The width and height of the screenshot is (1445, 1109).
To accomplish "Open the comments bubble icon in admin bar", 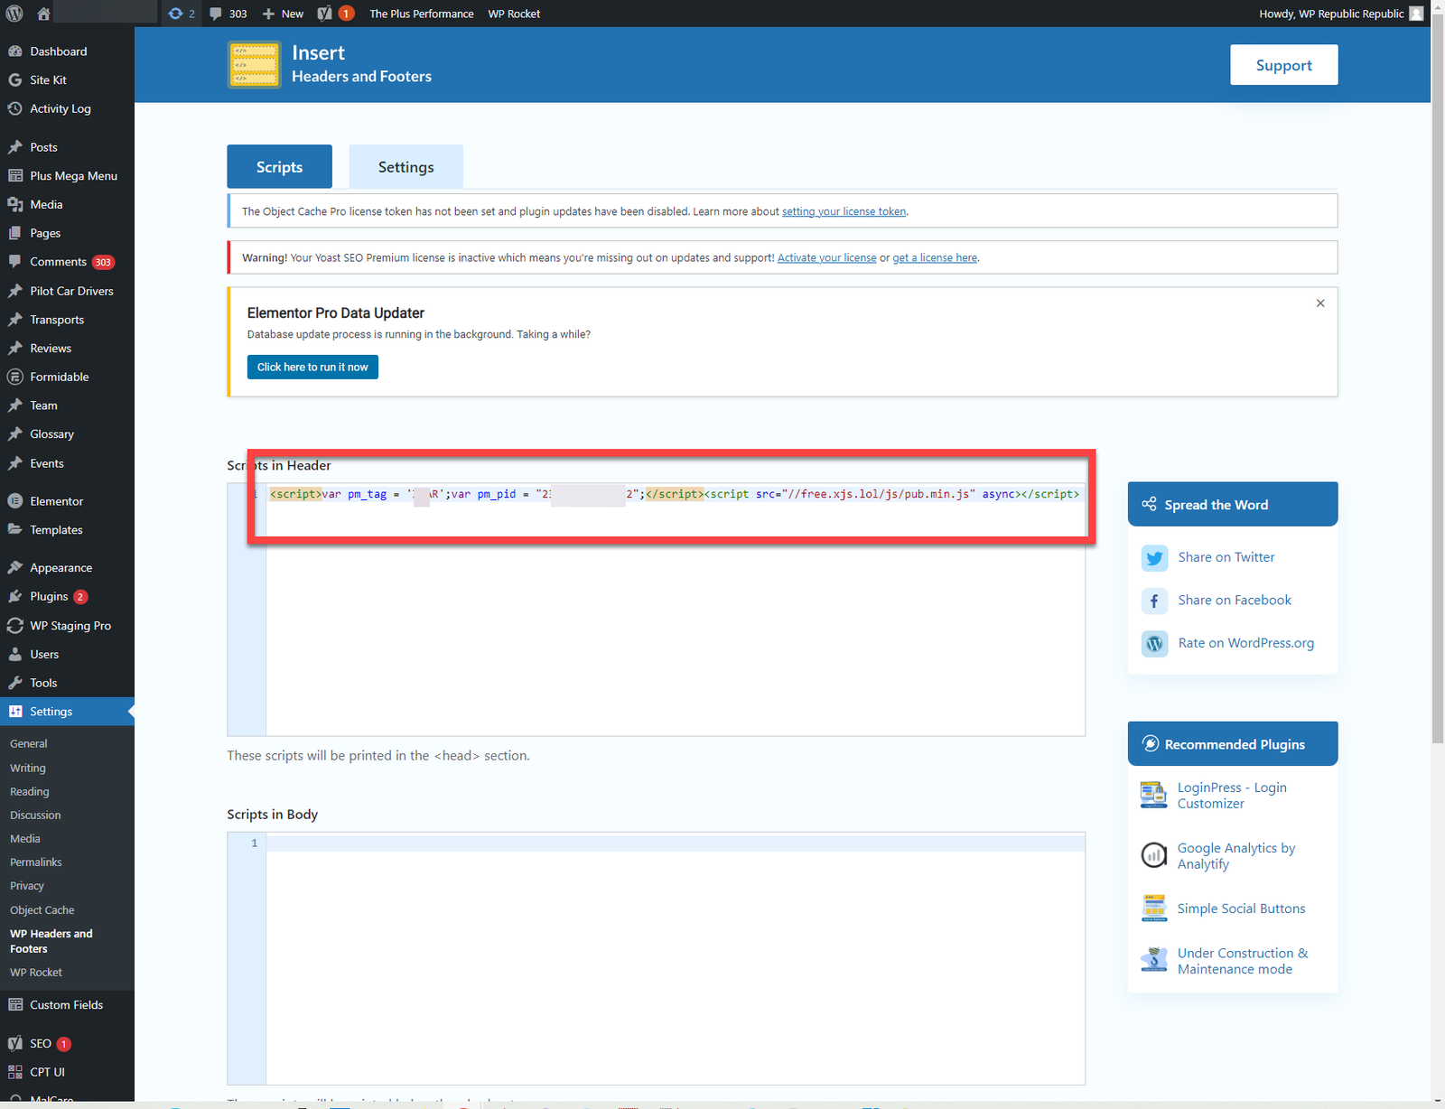I will 214,13.
